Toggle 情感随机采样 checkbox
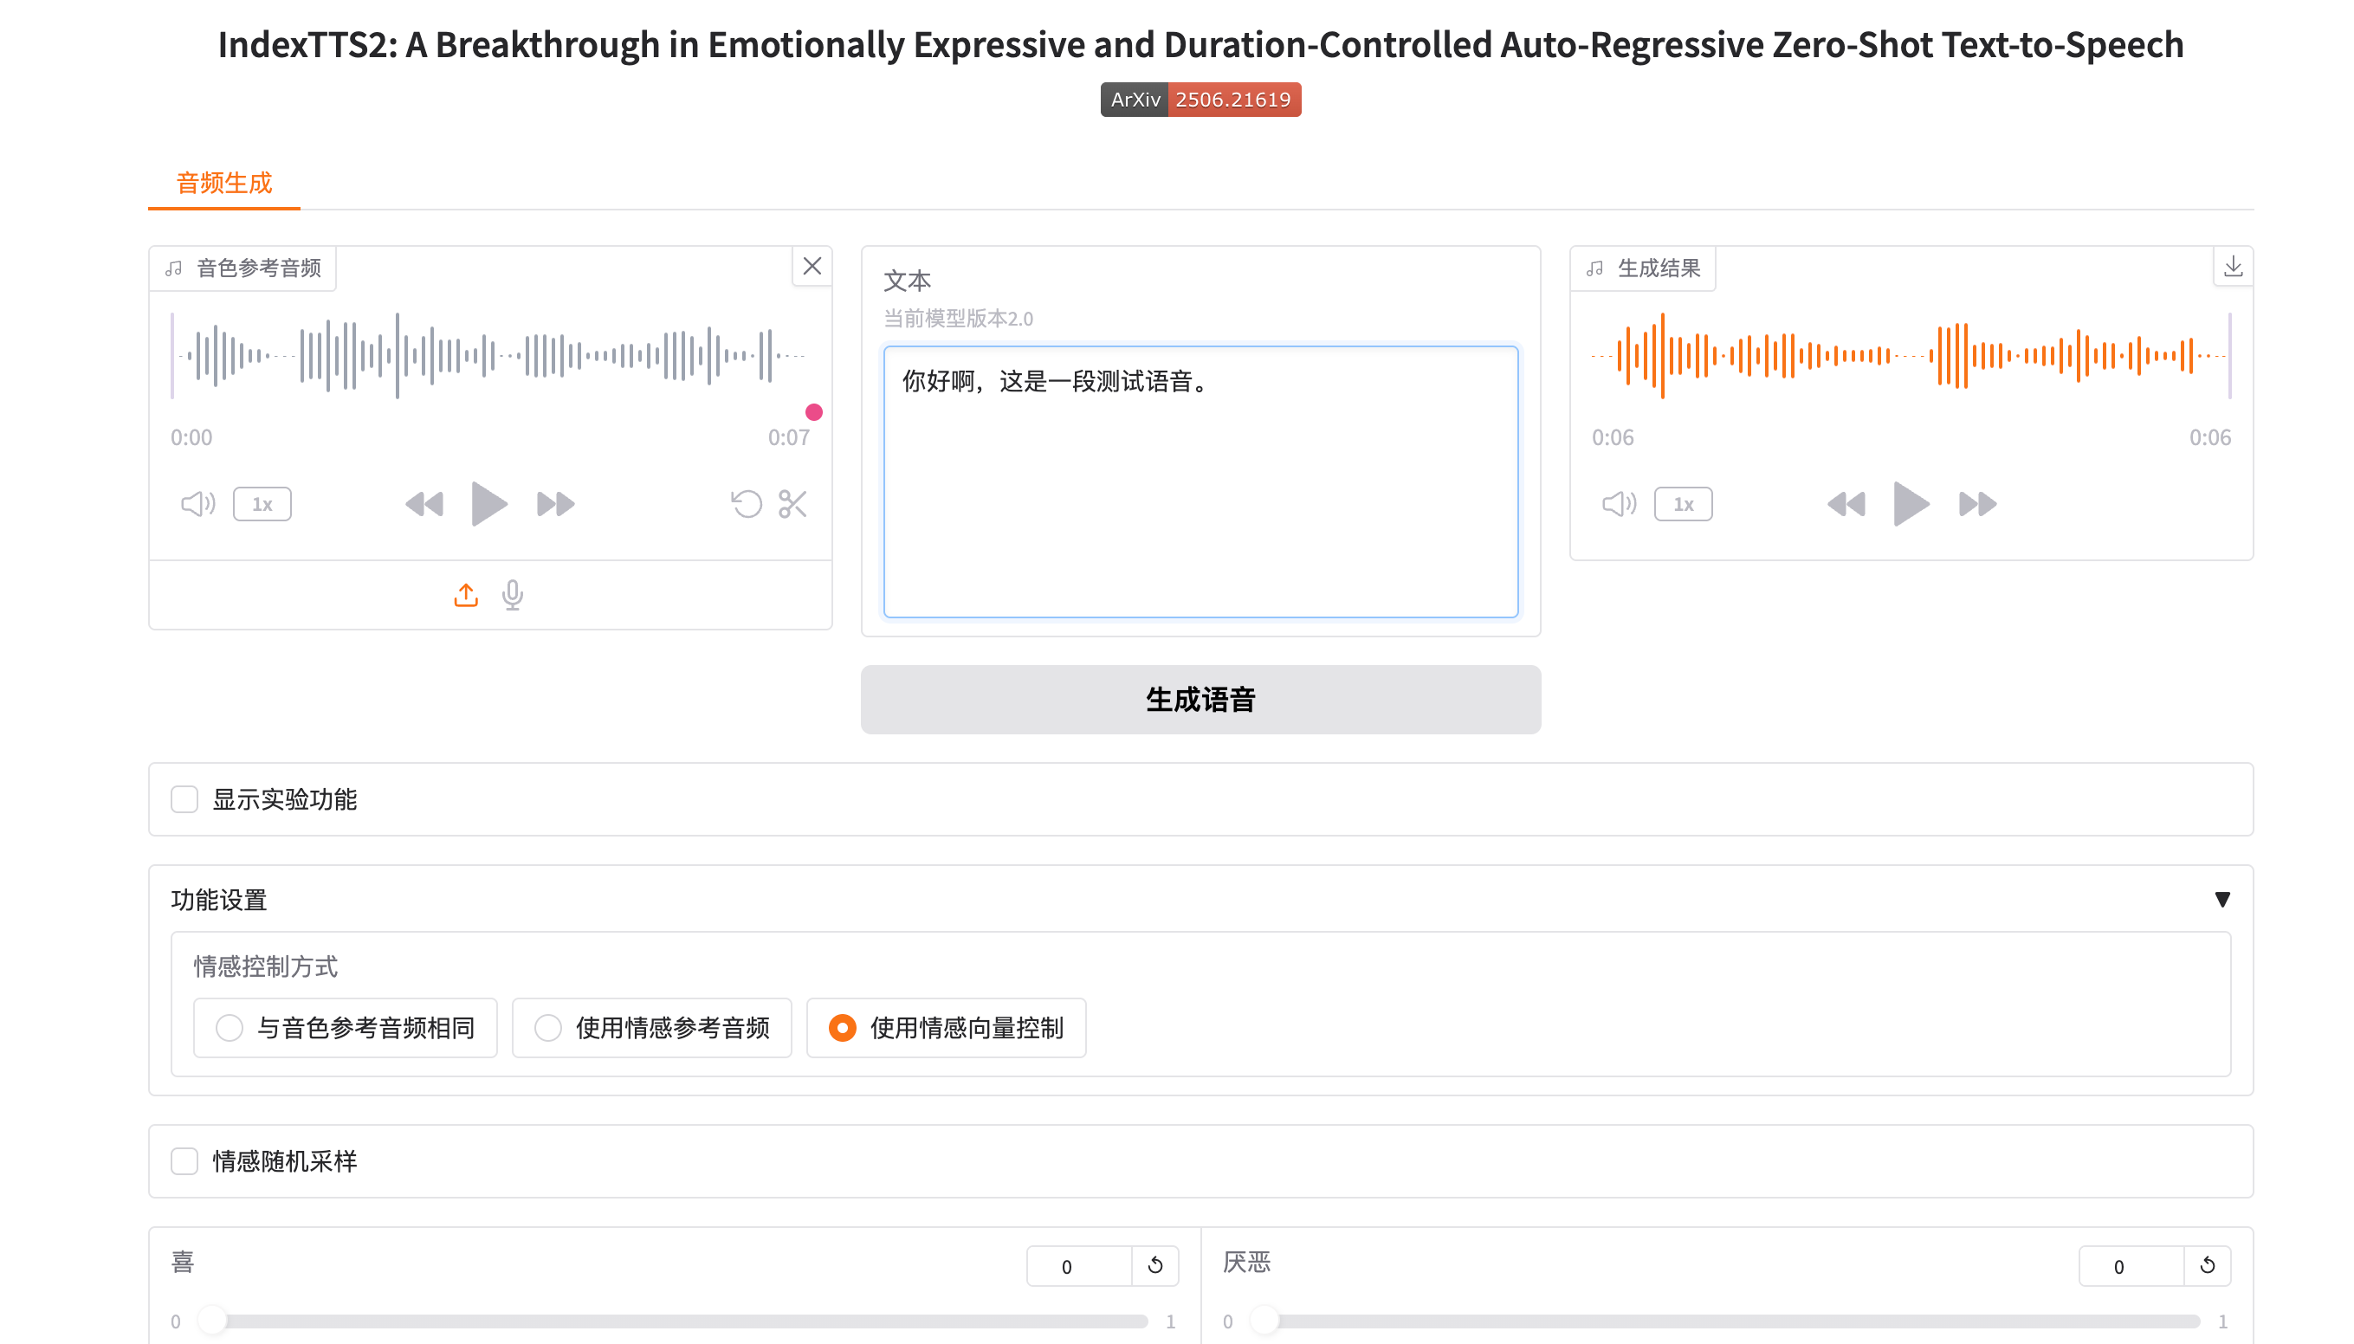Screen dimensions: 2354x1344 coord(184,1161)
